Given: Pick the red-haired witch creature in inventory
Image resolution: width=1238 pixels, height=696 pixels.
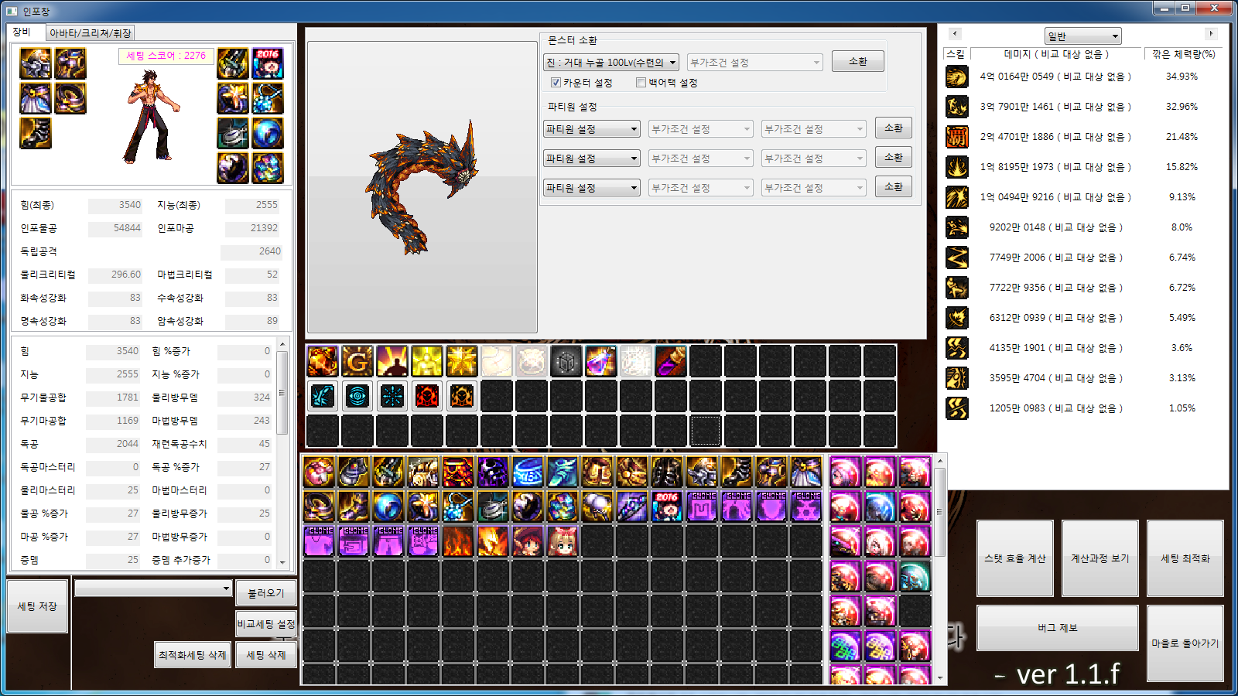Looking at the screenshot, I should 528,541.
